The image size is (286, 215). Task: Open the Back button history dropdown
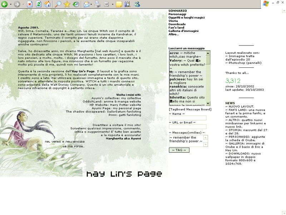pyautogui.click(x=11, y=4)
